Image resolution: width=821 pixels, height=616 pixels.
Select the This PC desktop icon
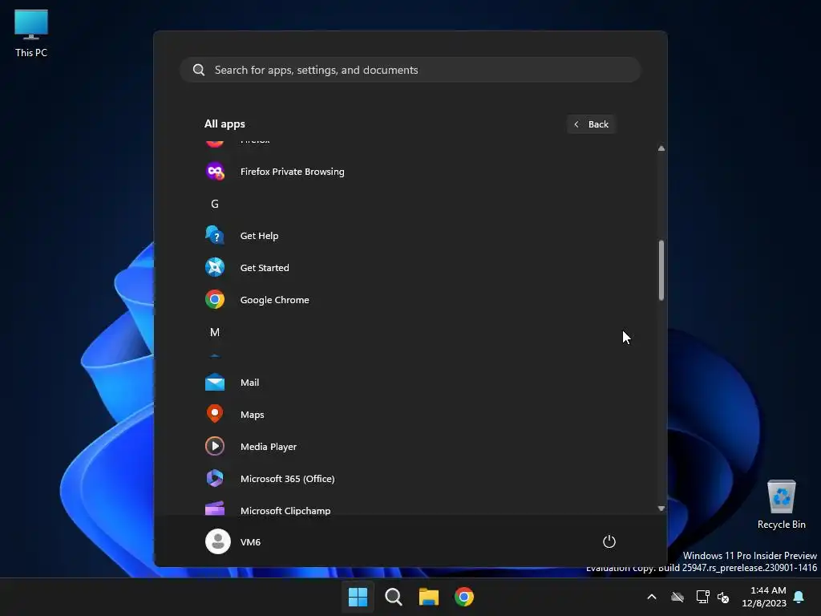[31, 34]
